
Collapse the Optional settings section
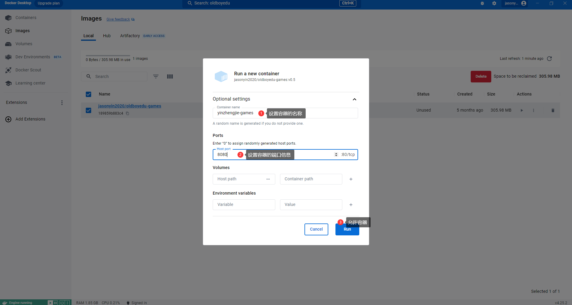tap(354, 99)
